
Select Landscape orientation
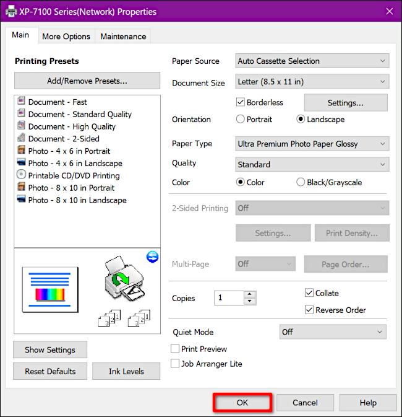[x=301, y=119]
